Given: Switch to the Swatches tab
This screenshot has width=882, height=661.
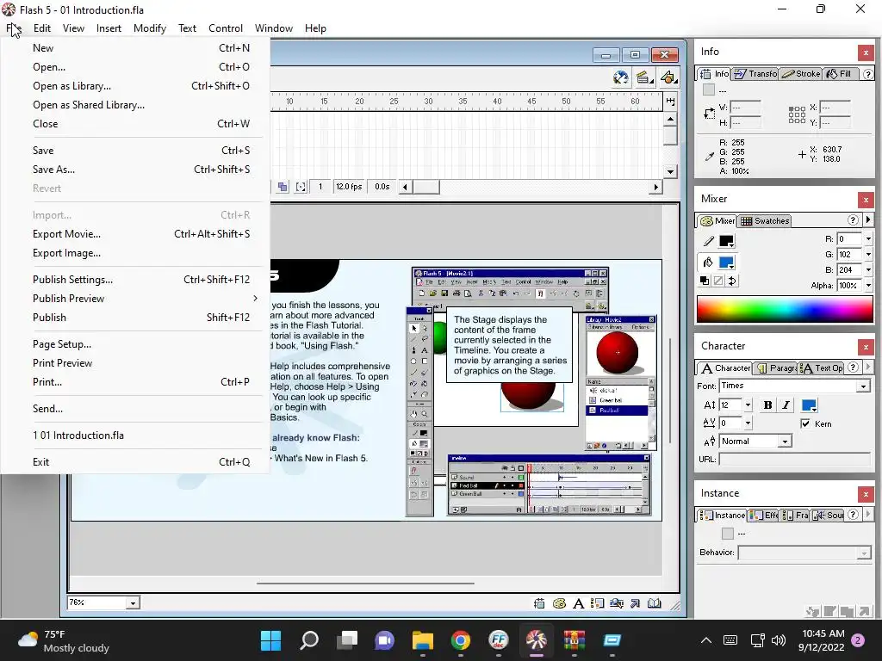Looking at the screenshot, I should [765, 221].
